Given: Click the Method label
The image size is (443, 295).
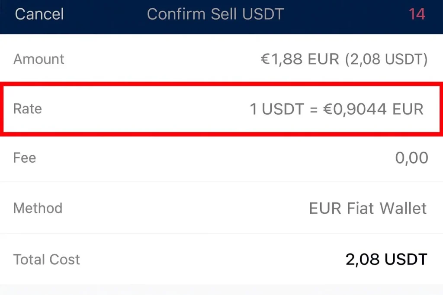Looking at the screenshot, I should (38, 208).
